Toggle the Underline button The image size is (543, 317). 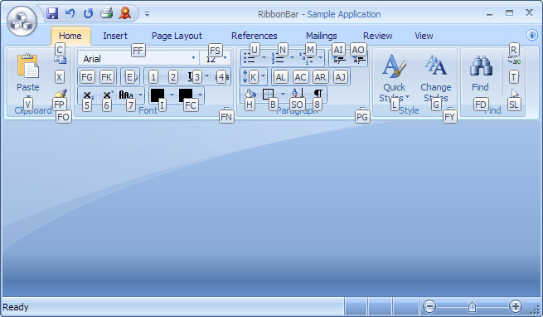pyautogui.click(x=194, y=76)
